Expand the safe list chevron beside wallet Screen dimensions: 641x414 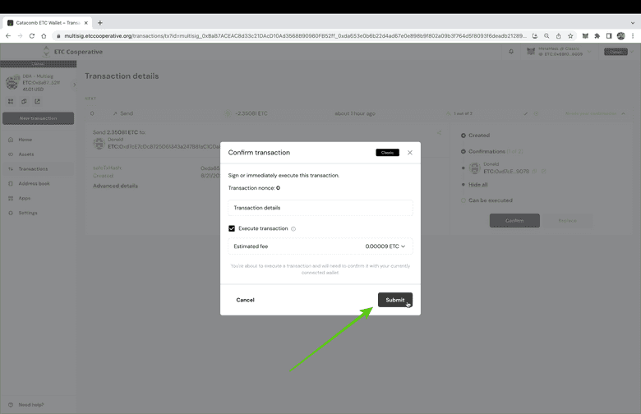pos(74,84)
